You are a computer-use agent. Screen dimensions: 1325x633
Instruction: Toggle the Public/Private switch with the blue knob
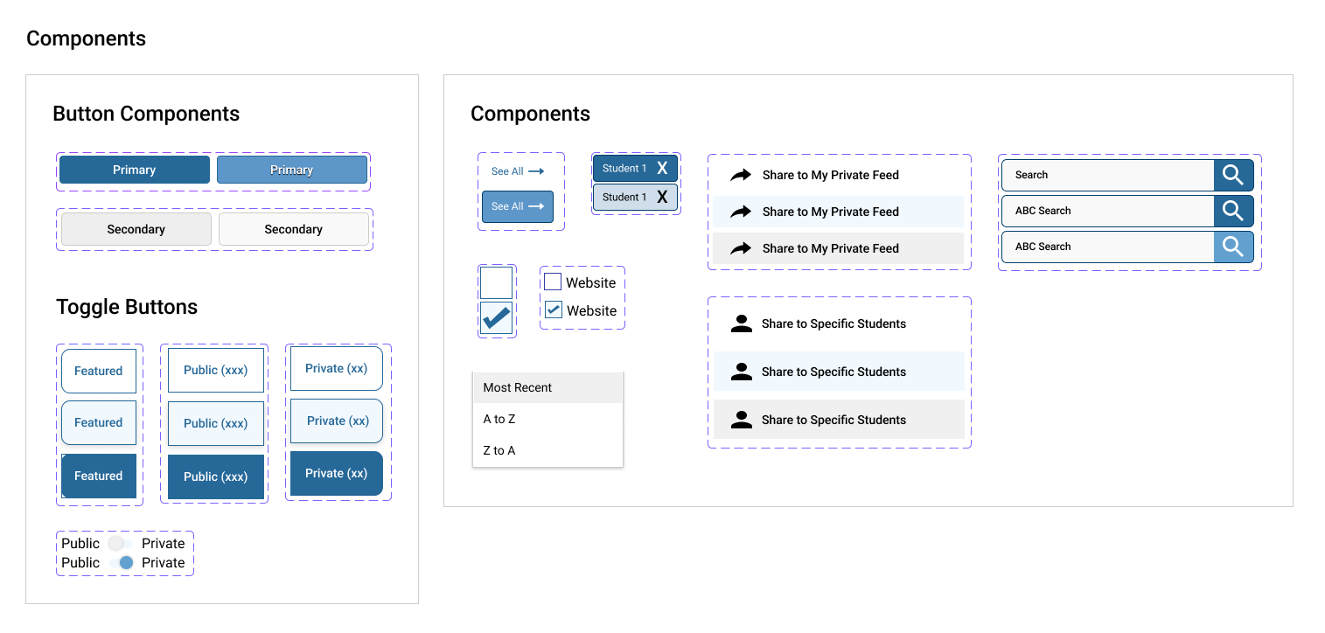[x=122, y=563]
